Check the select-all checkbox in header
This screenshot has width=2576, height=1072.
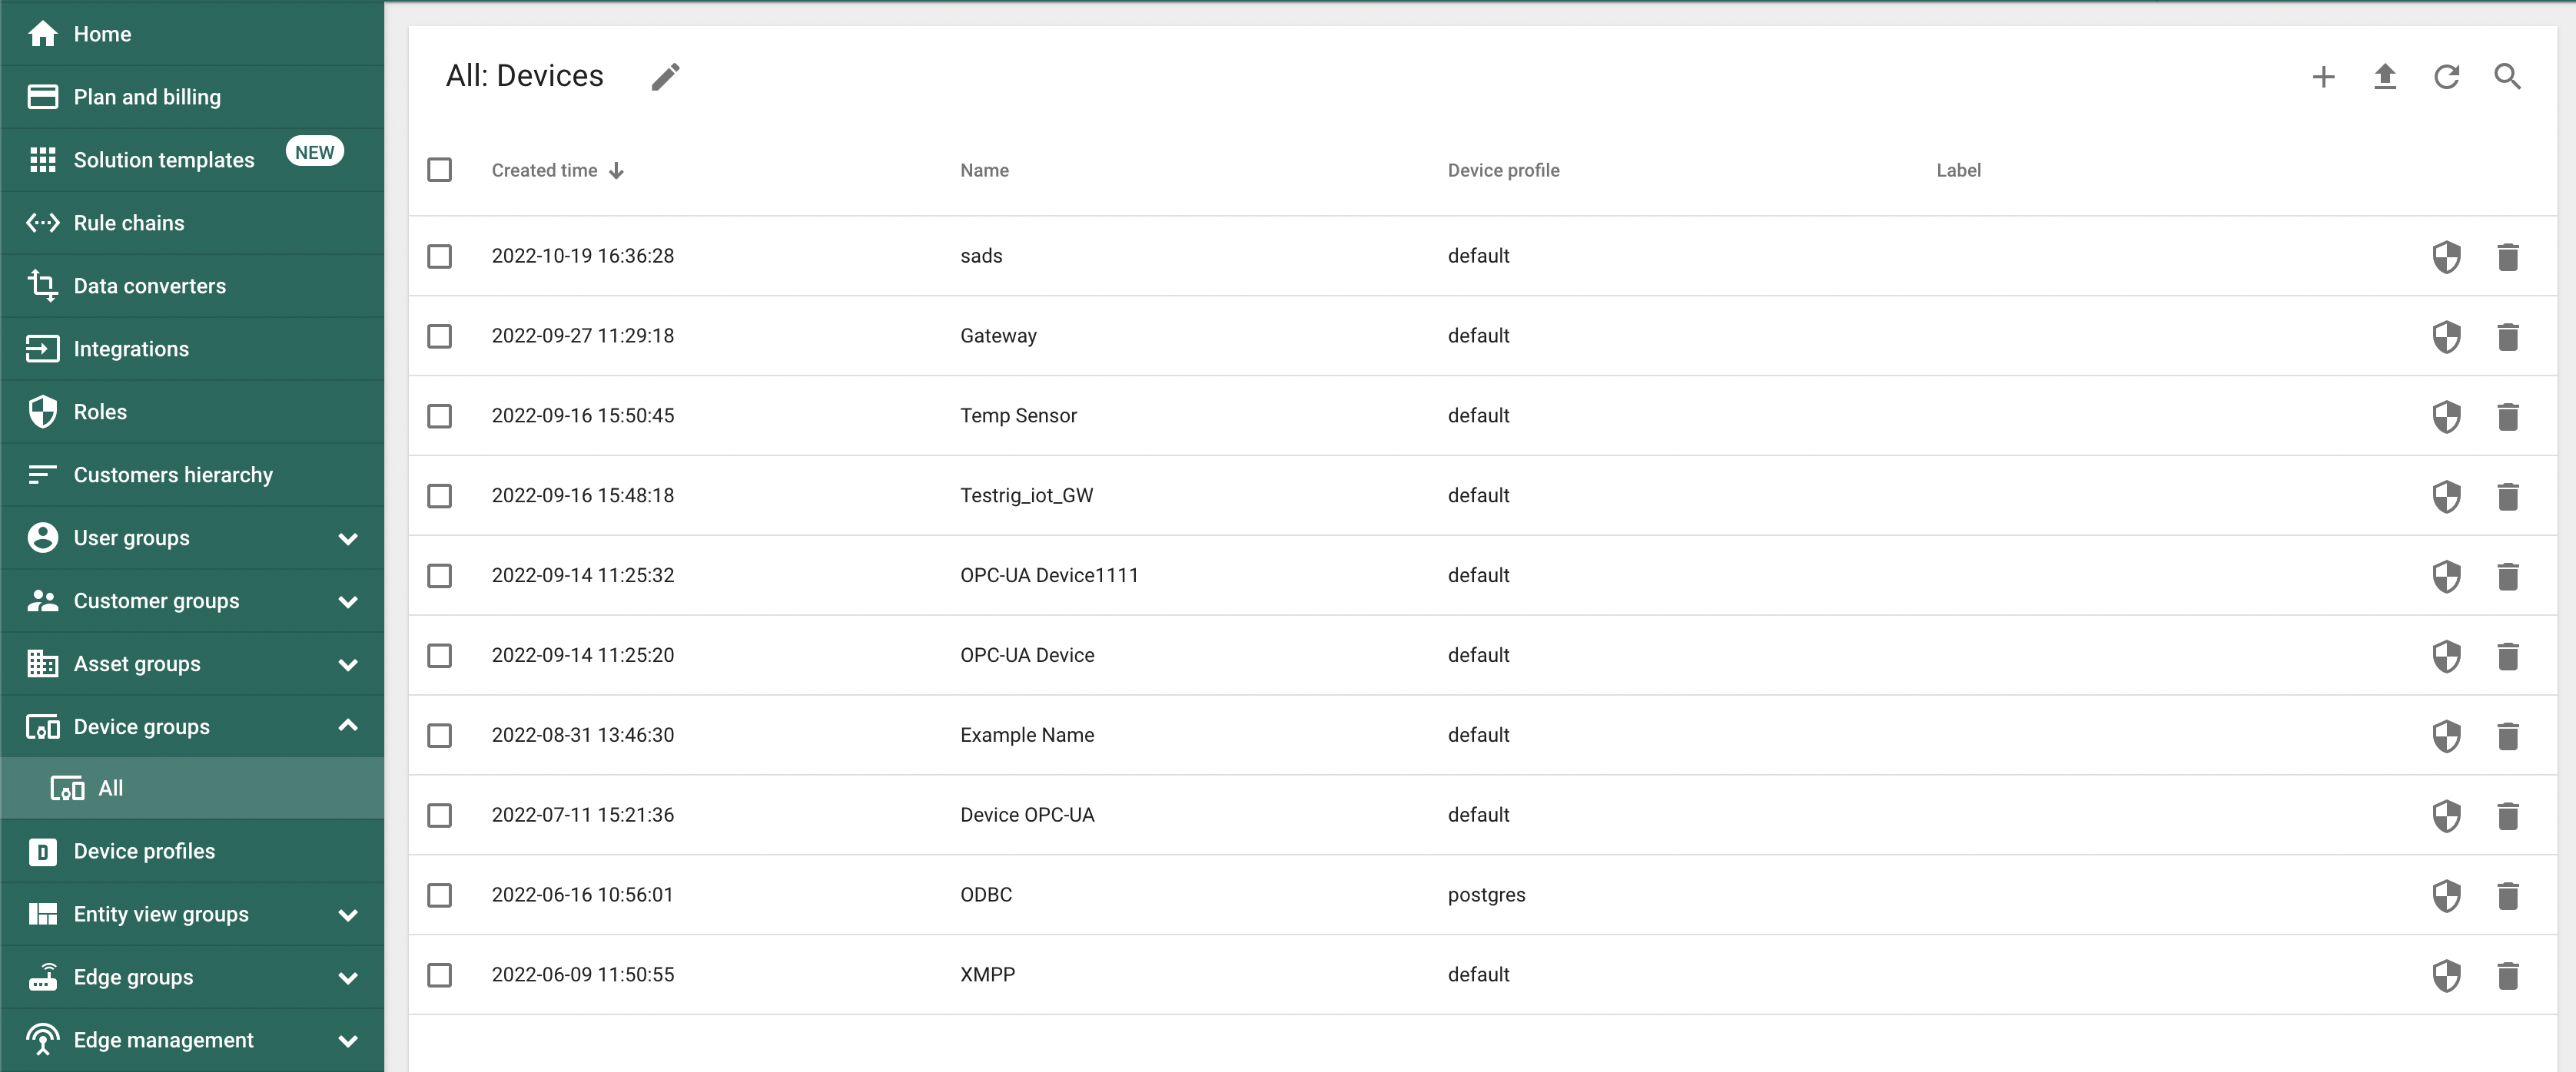440,170
